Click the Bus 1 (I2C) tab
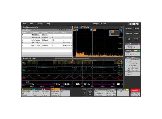This screenshot has height=119, width=162. 26,30
